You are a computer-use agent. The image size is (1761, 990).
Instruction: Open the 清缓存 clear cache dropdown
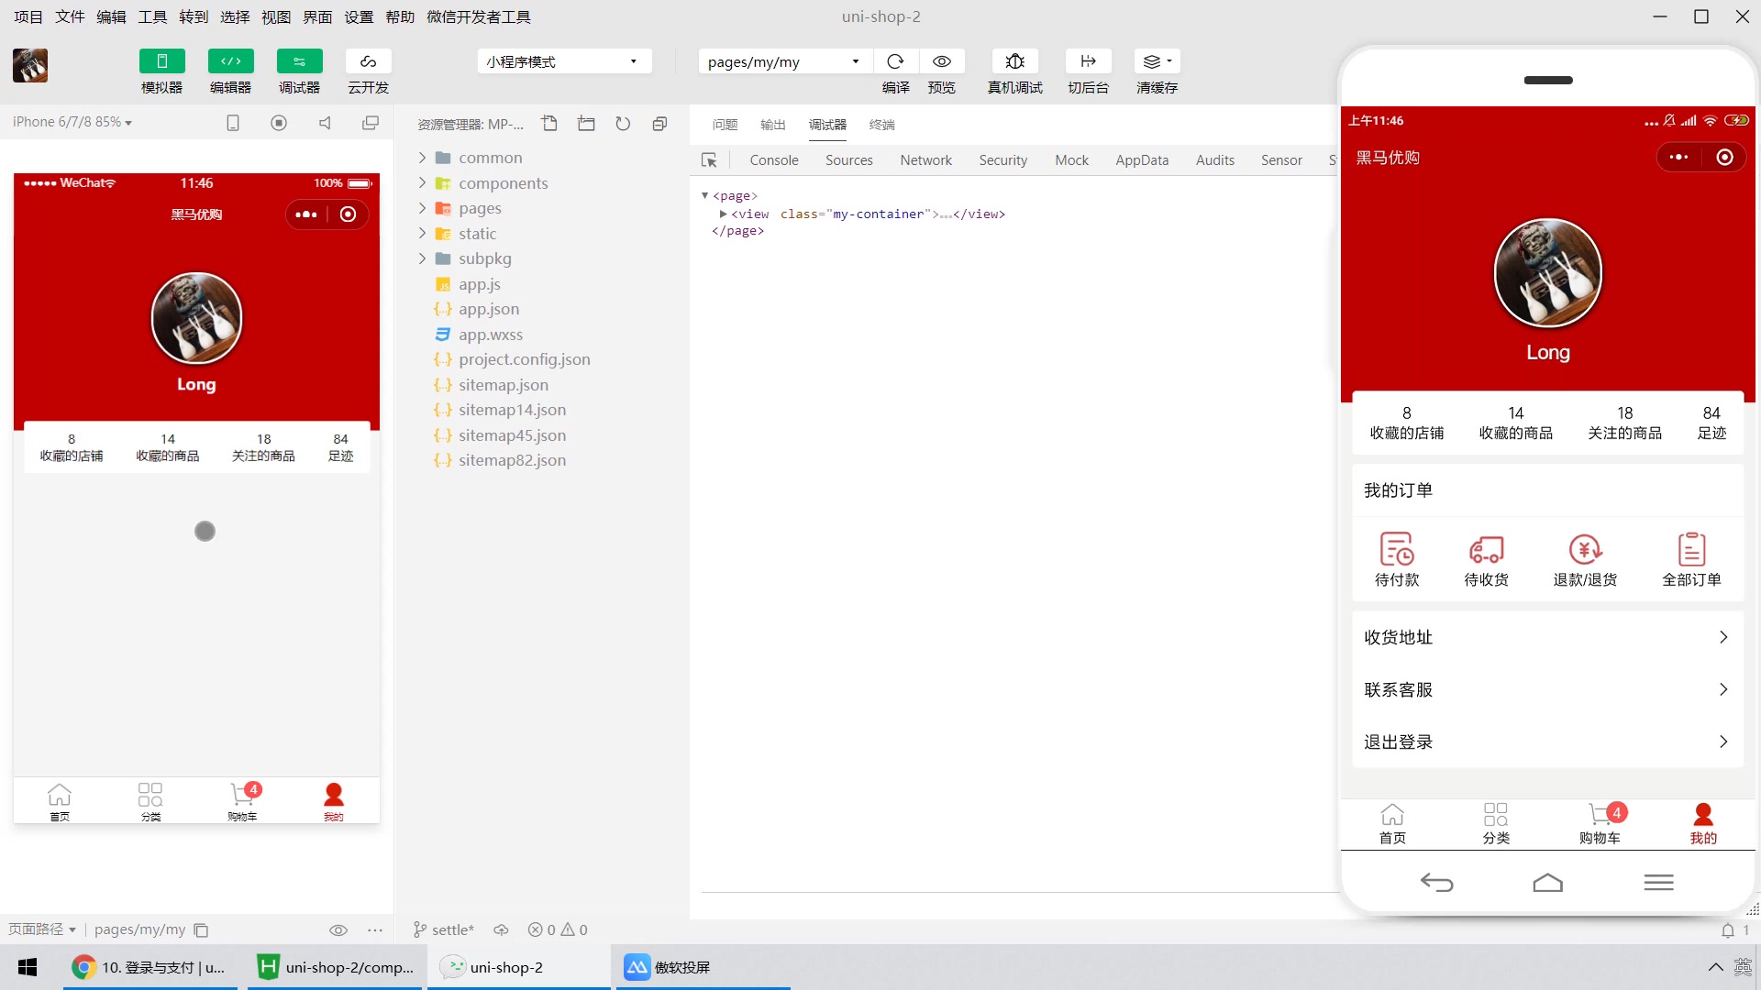[x=1157, y=60]
